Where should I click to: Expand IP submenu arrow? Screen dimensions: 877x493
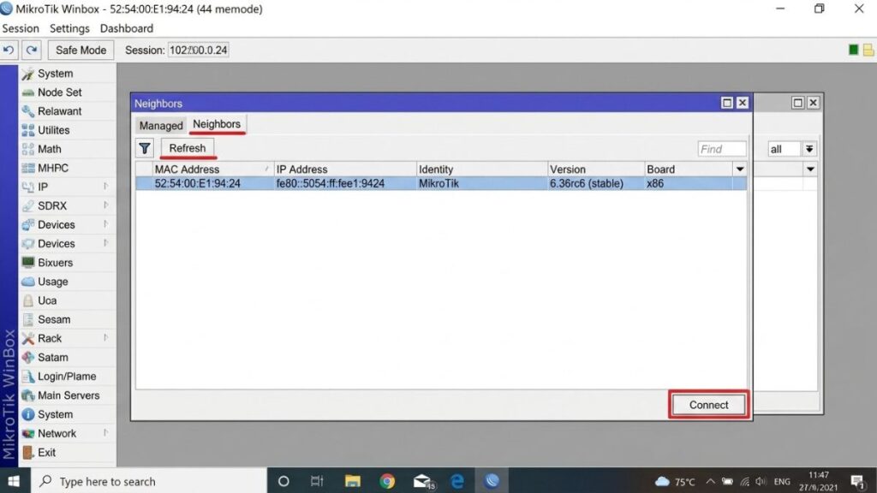tap(105, 186)
